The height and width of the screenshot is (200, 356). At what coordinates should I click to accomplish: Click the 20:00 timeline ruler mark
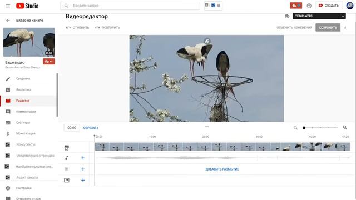click(x=205, y=137)
